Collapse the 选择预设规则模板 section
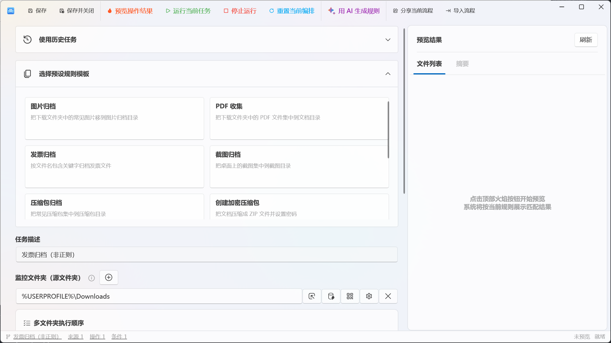611x343 pixels. click(207, 74)
